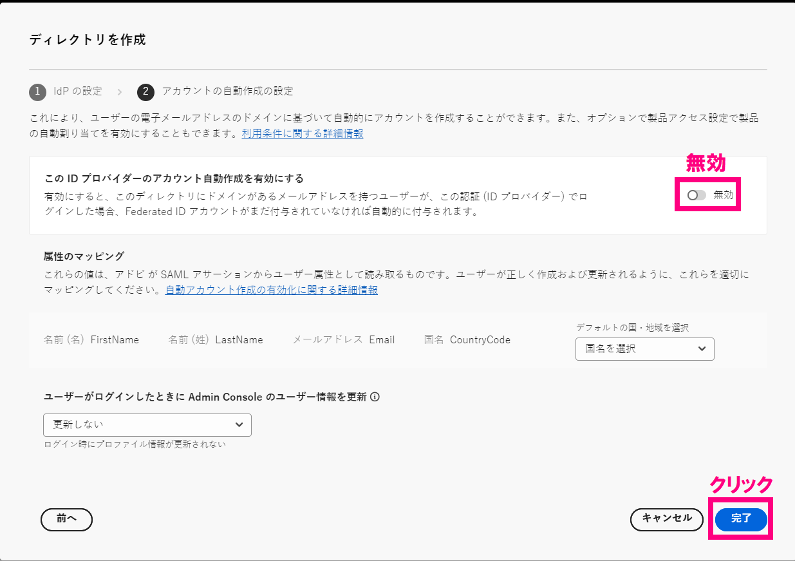Click the LastName attribute value
This screenshot has height=561, width=795.
click(239, 339)
